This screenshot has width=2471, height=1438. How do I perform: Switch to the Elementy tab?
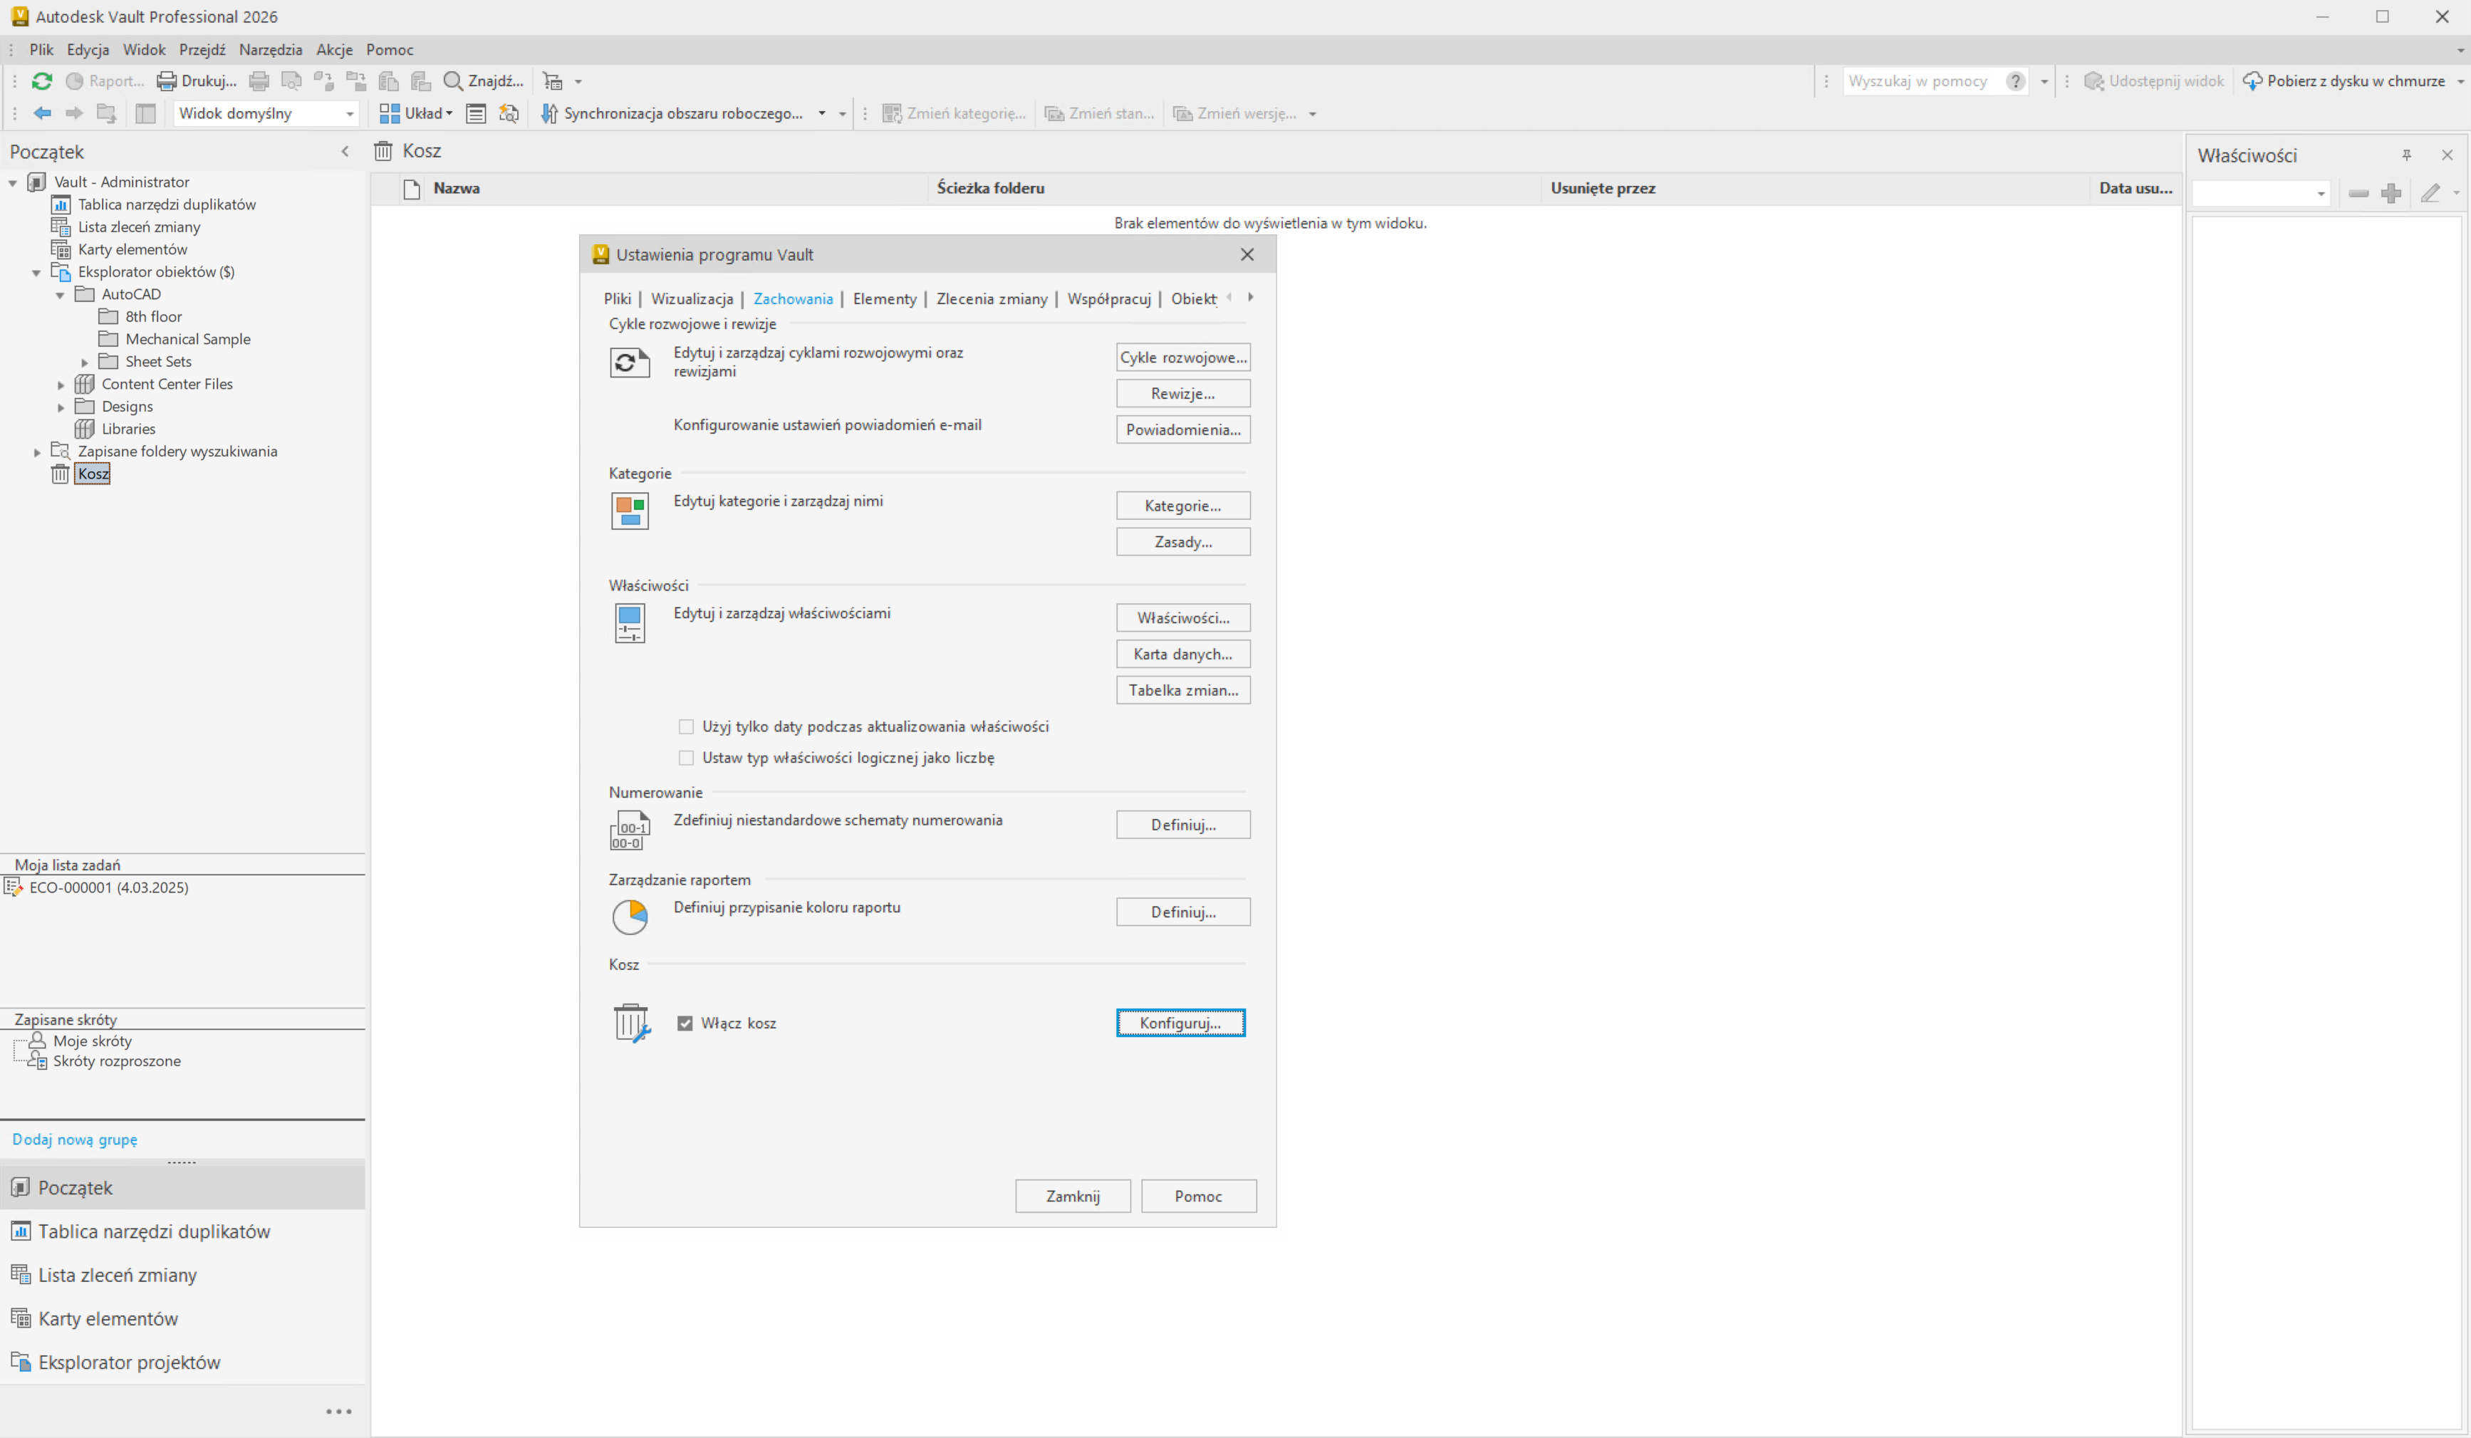[883, 299]
